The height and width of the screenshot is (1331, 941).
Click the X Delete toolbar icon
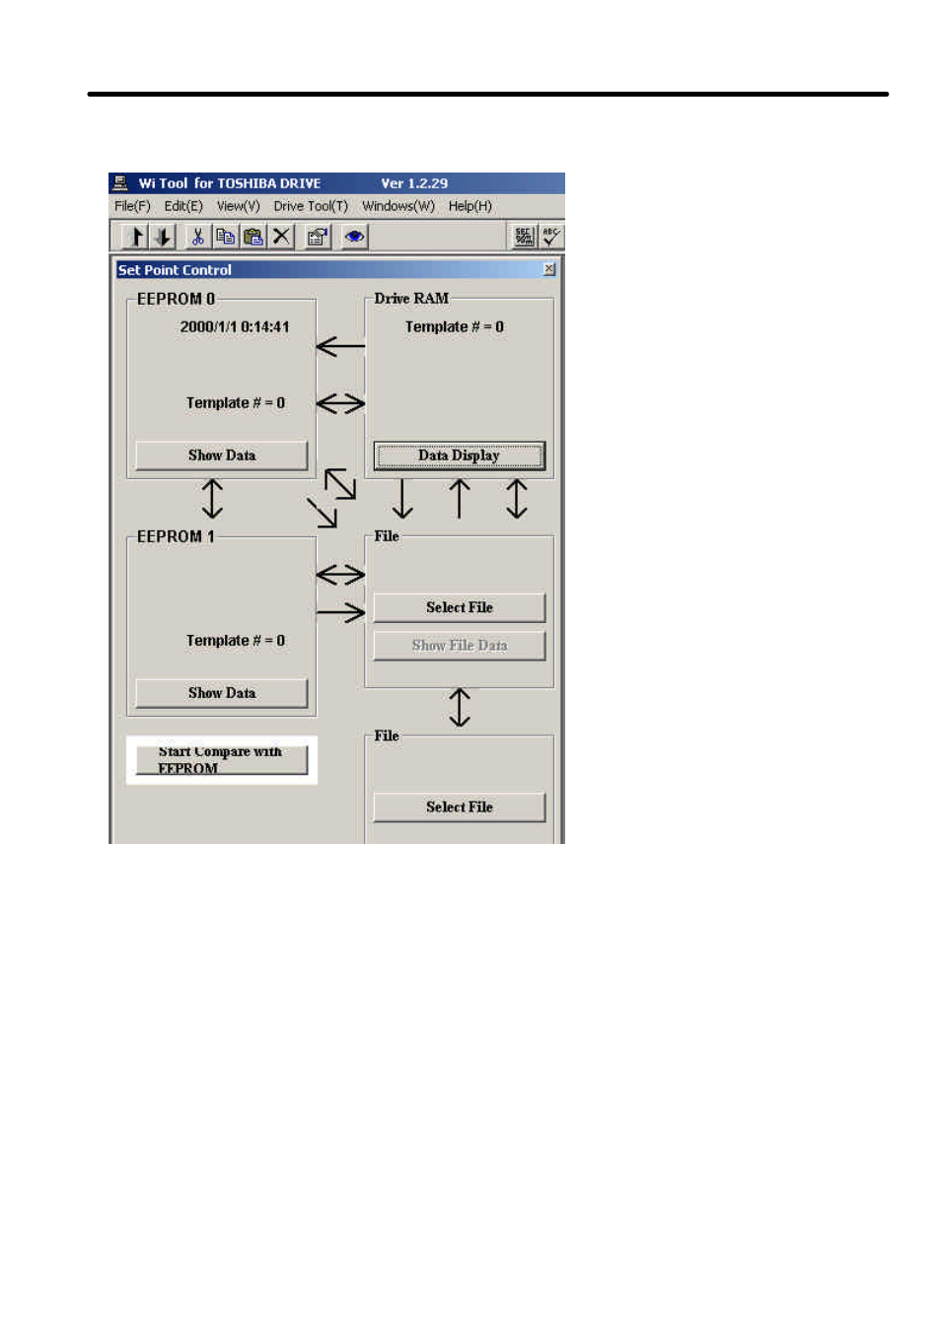coord(281,237)
